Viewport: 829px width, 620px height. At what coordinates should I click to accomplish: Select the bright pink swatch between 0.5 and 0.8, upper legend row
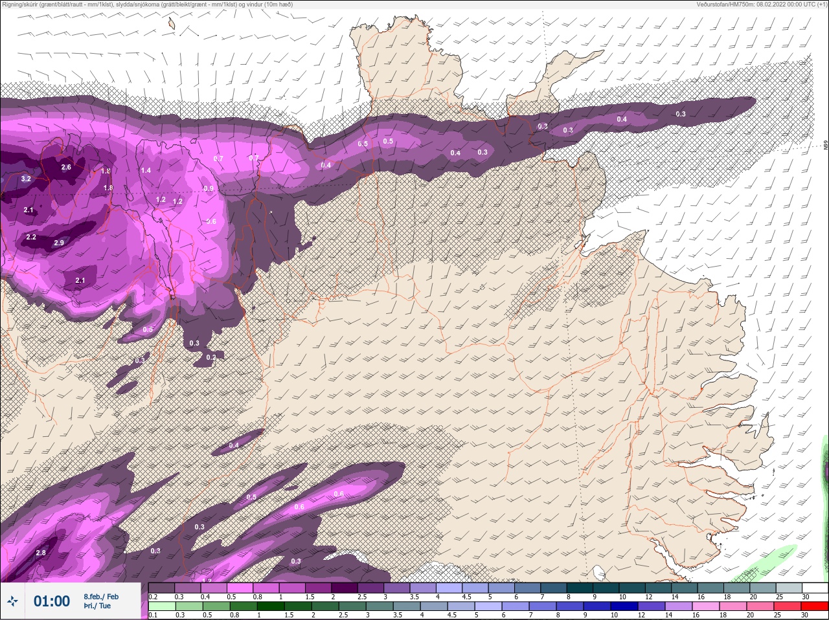tap(240, 588)
